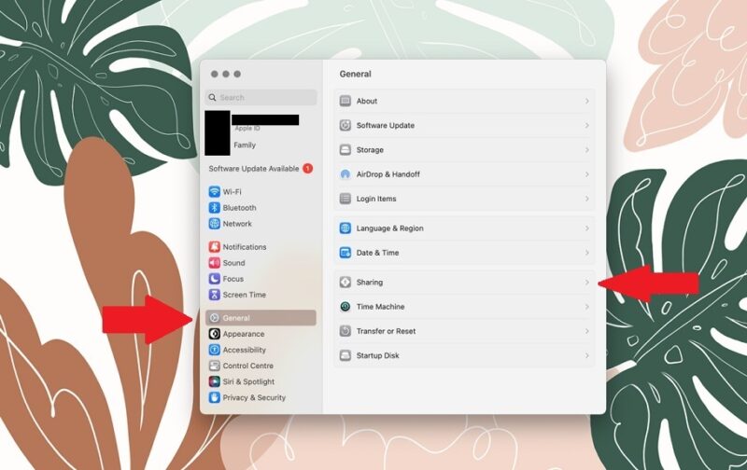The height and width of the screenshot is (470, 747).
Task: Click the Search field
Action: click(x=261, y=98)
